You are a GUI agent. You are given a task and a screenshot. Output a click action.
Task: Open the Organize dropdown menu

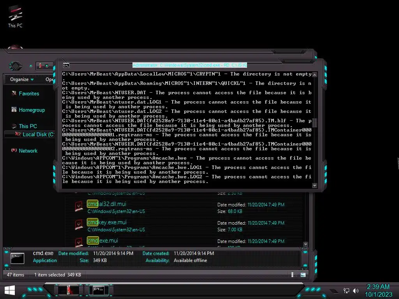tap(22, 79)
